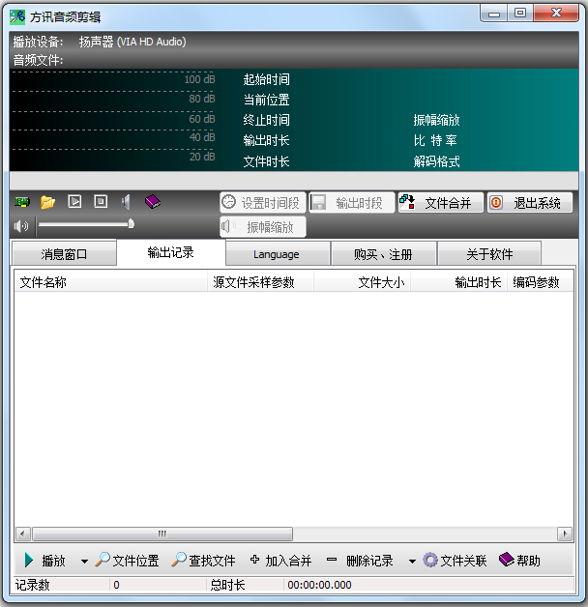This screenshot has width=588, height=607.
Task: Minimize the 方讯音频剪辑 window
Action: coord(494,14)
